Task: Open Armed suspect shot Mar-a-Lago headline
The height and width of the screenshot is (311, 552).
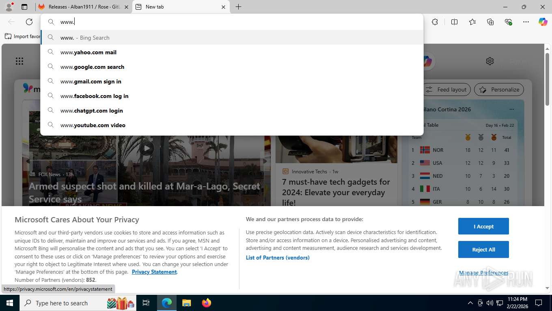Action: point(144,193)
